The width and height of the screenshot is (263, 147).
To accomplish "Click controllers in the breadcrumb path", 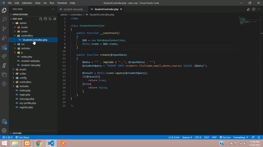I will [76, 15].
